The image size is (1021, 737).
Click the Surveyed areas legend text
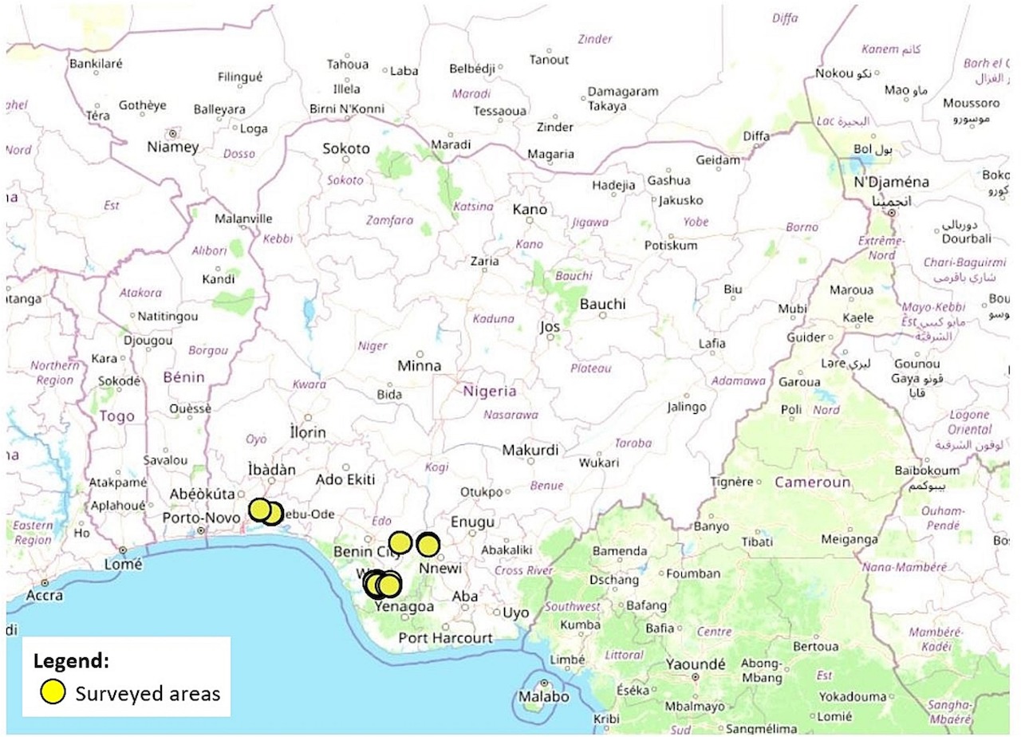[x=148, y=693]
